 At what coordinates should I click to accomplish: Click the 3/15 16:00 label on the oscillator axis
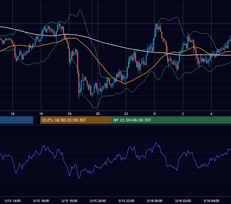[x=41, y=201]
